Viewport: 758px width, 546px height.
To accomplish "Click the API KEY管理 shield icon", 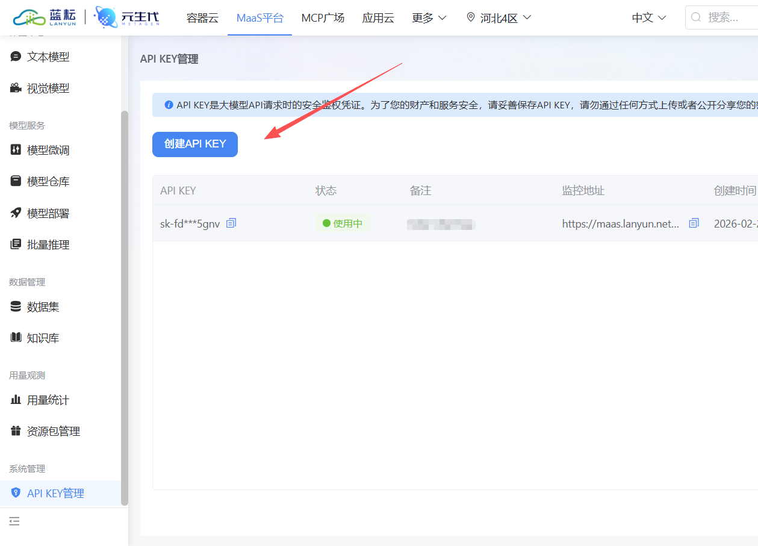I will click(x=16, y=493).
